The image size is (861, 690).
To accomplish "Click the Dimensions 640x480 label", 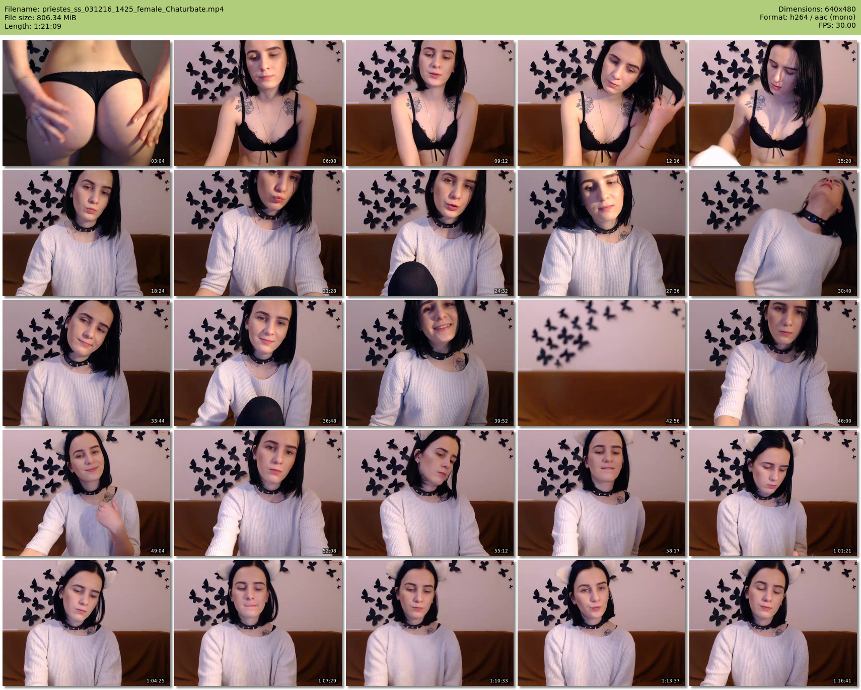I will (817, 9).
